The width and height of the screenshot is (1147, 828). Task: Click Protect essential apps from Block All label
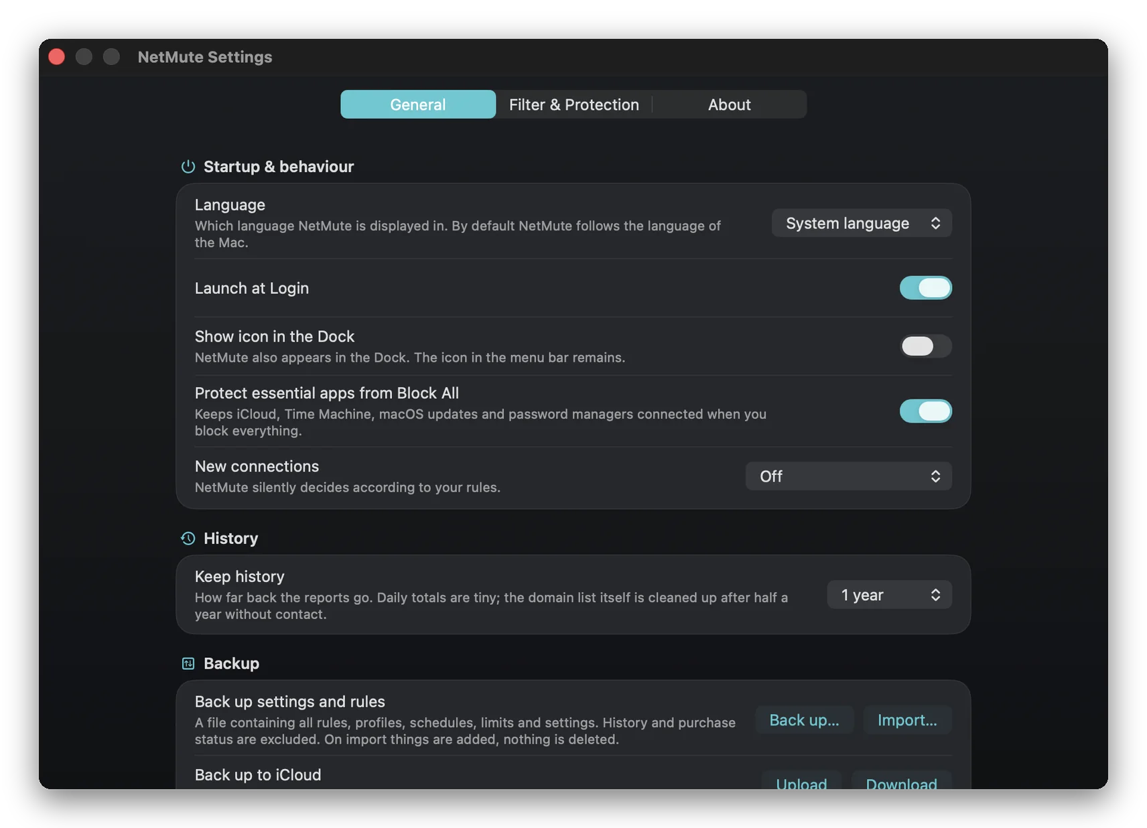pos(327,393)
